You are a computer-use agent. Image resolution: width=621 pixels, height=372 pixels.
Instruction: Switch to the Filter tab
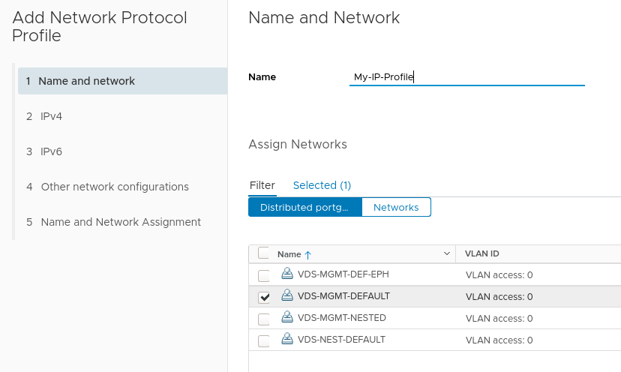pyautogui.click(x=262, y=185)
